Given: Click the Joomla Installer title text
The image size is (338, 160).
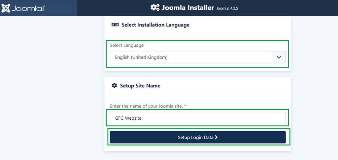Looking at the screenshot, I should 188,8.
